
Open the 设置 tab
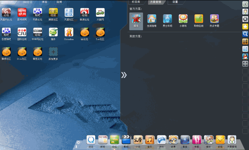175,2
